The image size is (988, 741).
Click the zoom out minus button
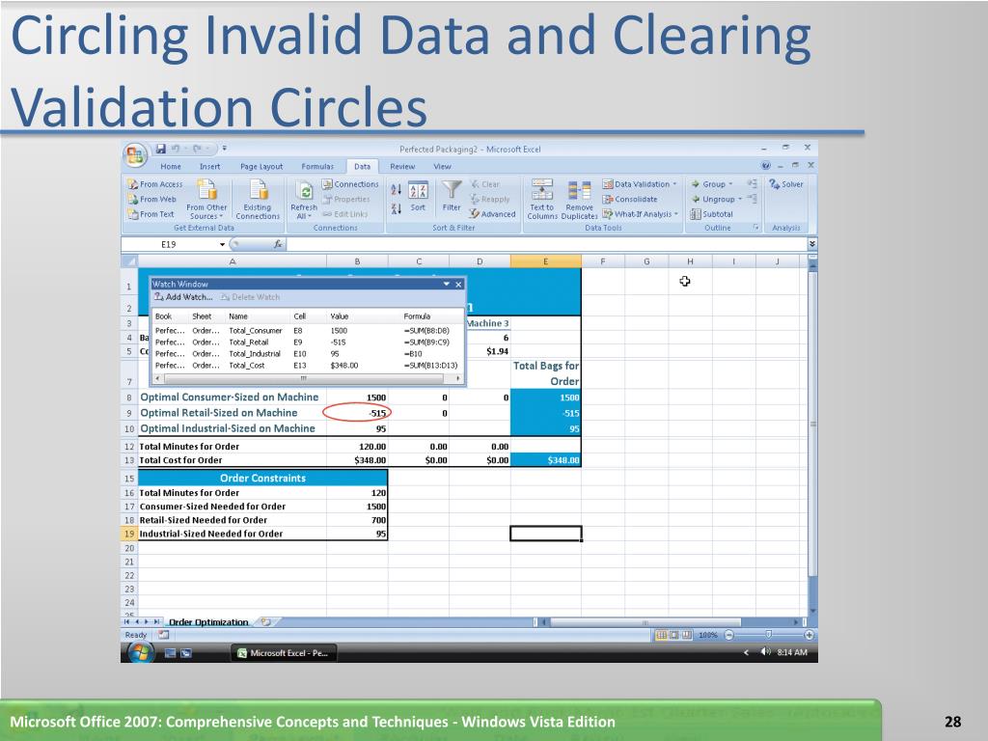click(728, 635)
